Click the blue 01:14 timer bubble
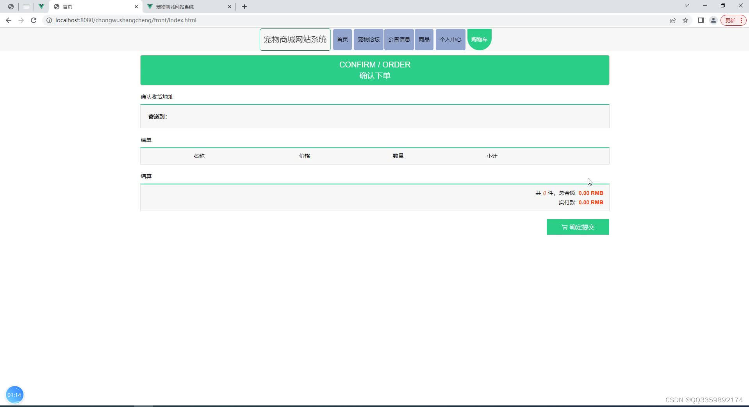Image resolution: width=749 pixels, height=407 pixels. [x=14, y=395]
